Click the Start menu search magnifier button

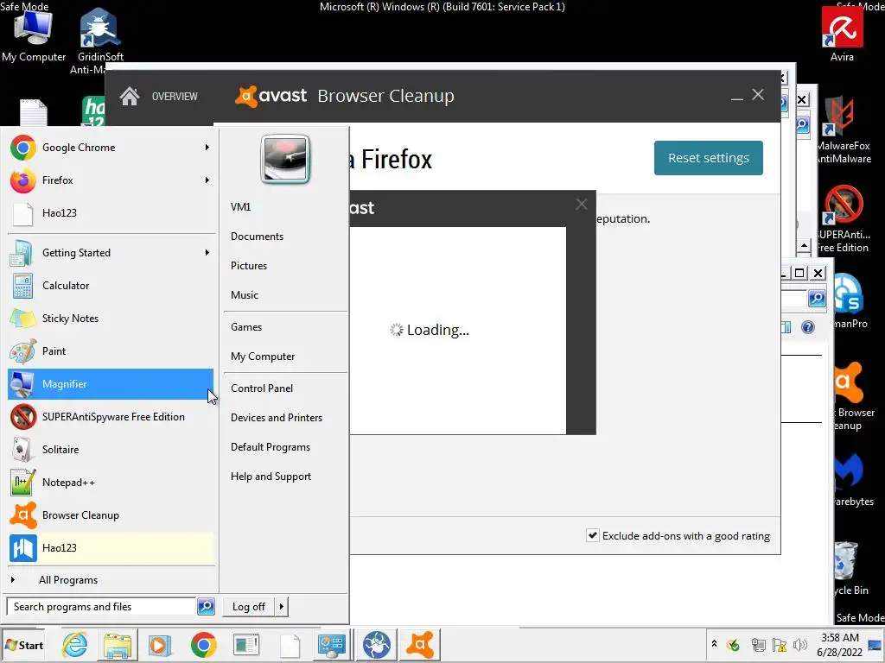pyautogui.click(x=206, y=607)
